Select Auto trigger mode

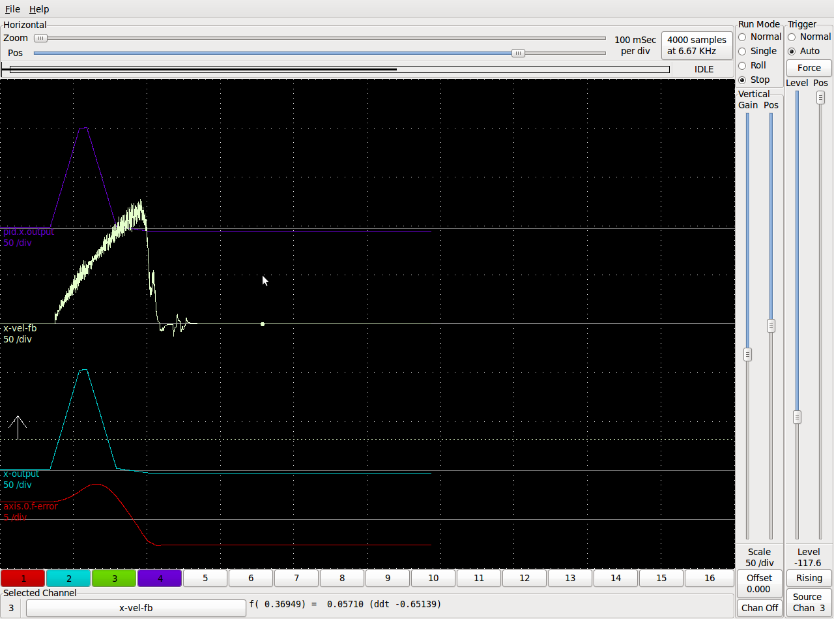click(x=804, y=51)
